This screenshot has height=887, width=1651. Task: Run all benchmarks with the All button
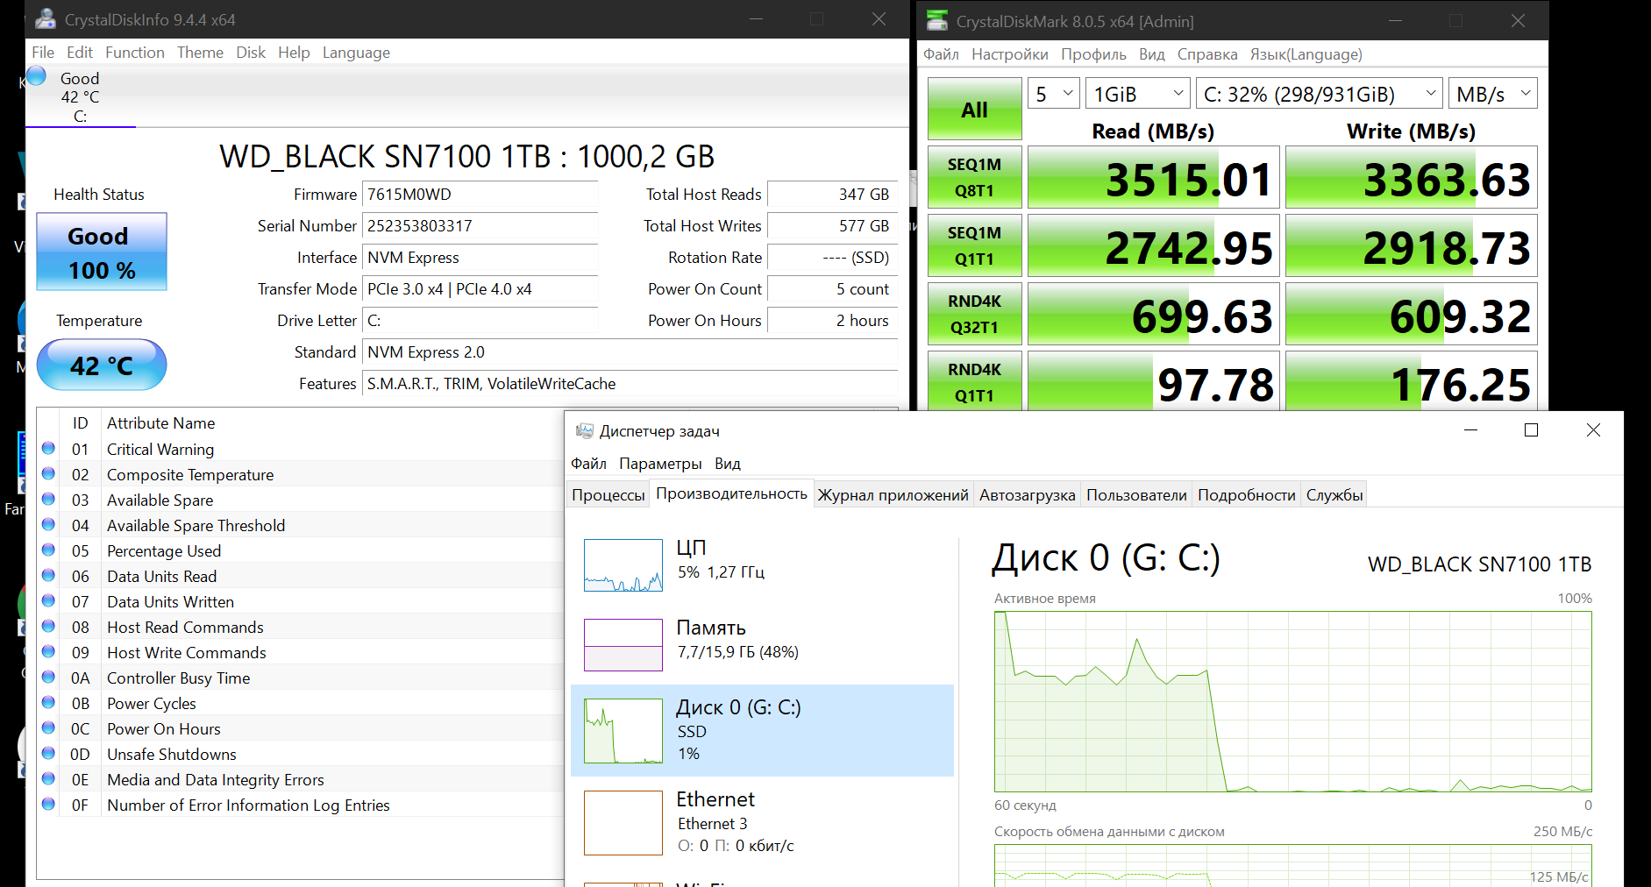(x=974, y=110)
